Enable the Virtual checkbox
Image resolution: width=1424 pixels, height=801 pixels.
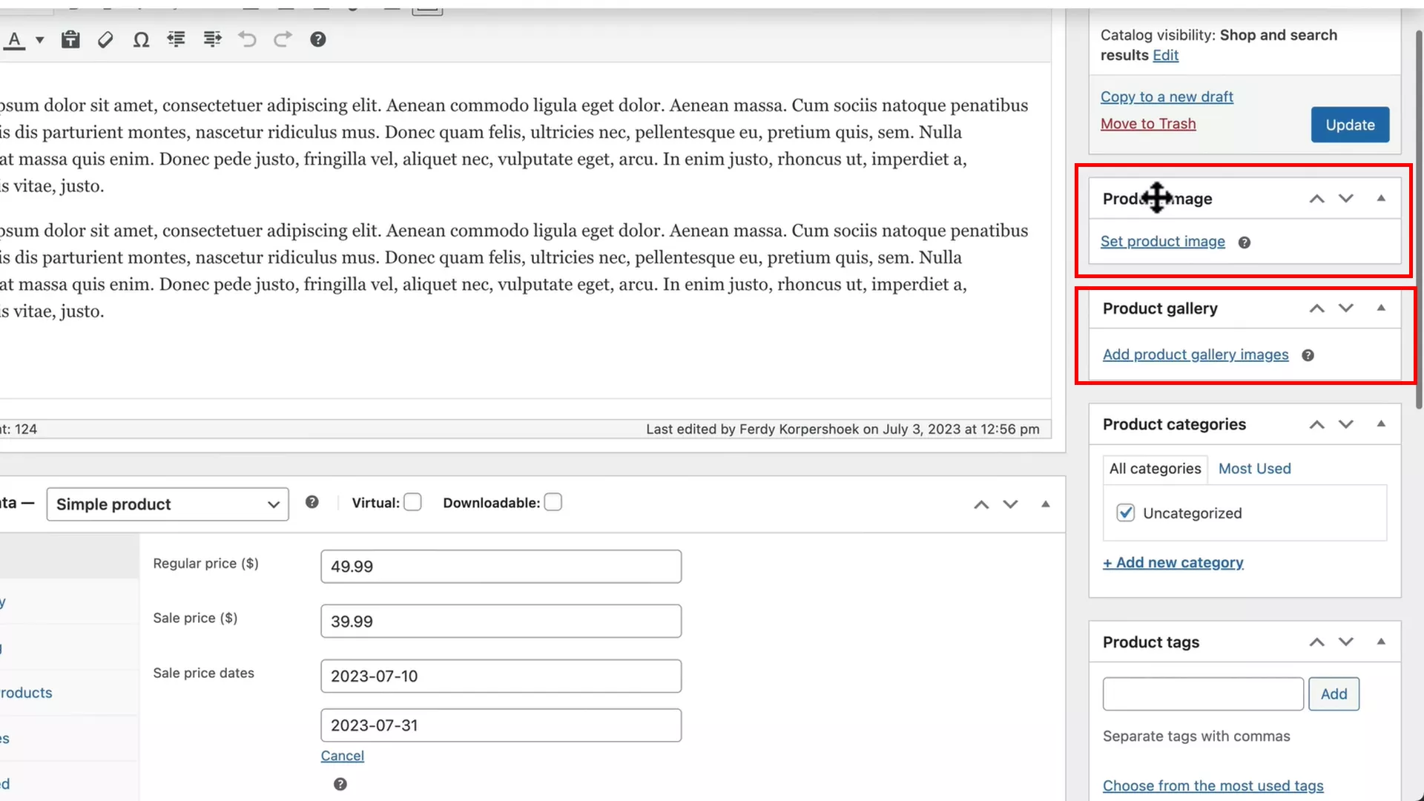click(x=413, y=503)
